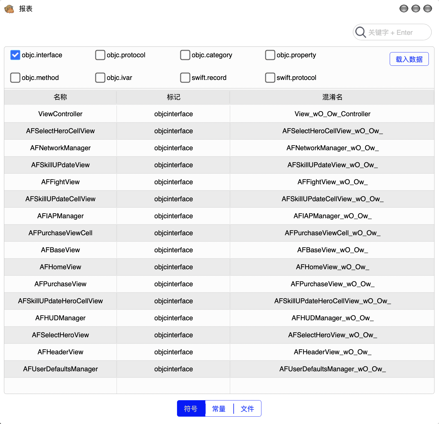Sort by the 标记 column header
This screenshot has height=424, width=439.
pyautogui.click(x=173, y=97)
